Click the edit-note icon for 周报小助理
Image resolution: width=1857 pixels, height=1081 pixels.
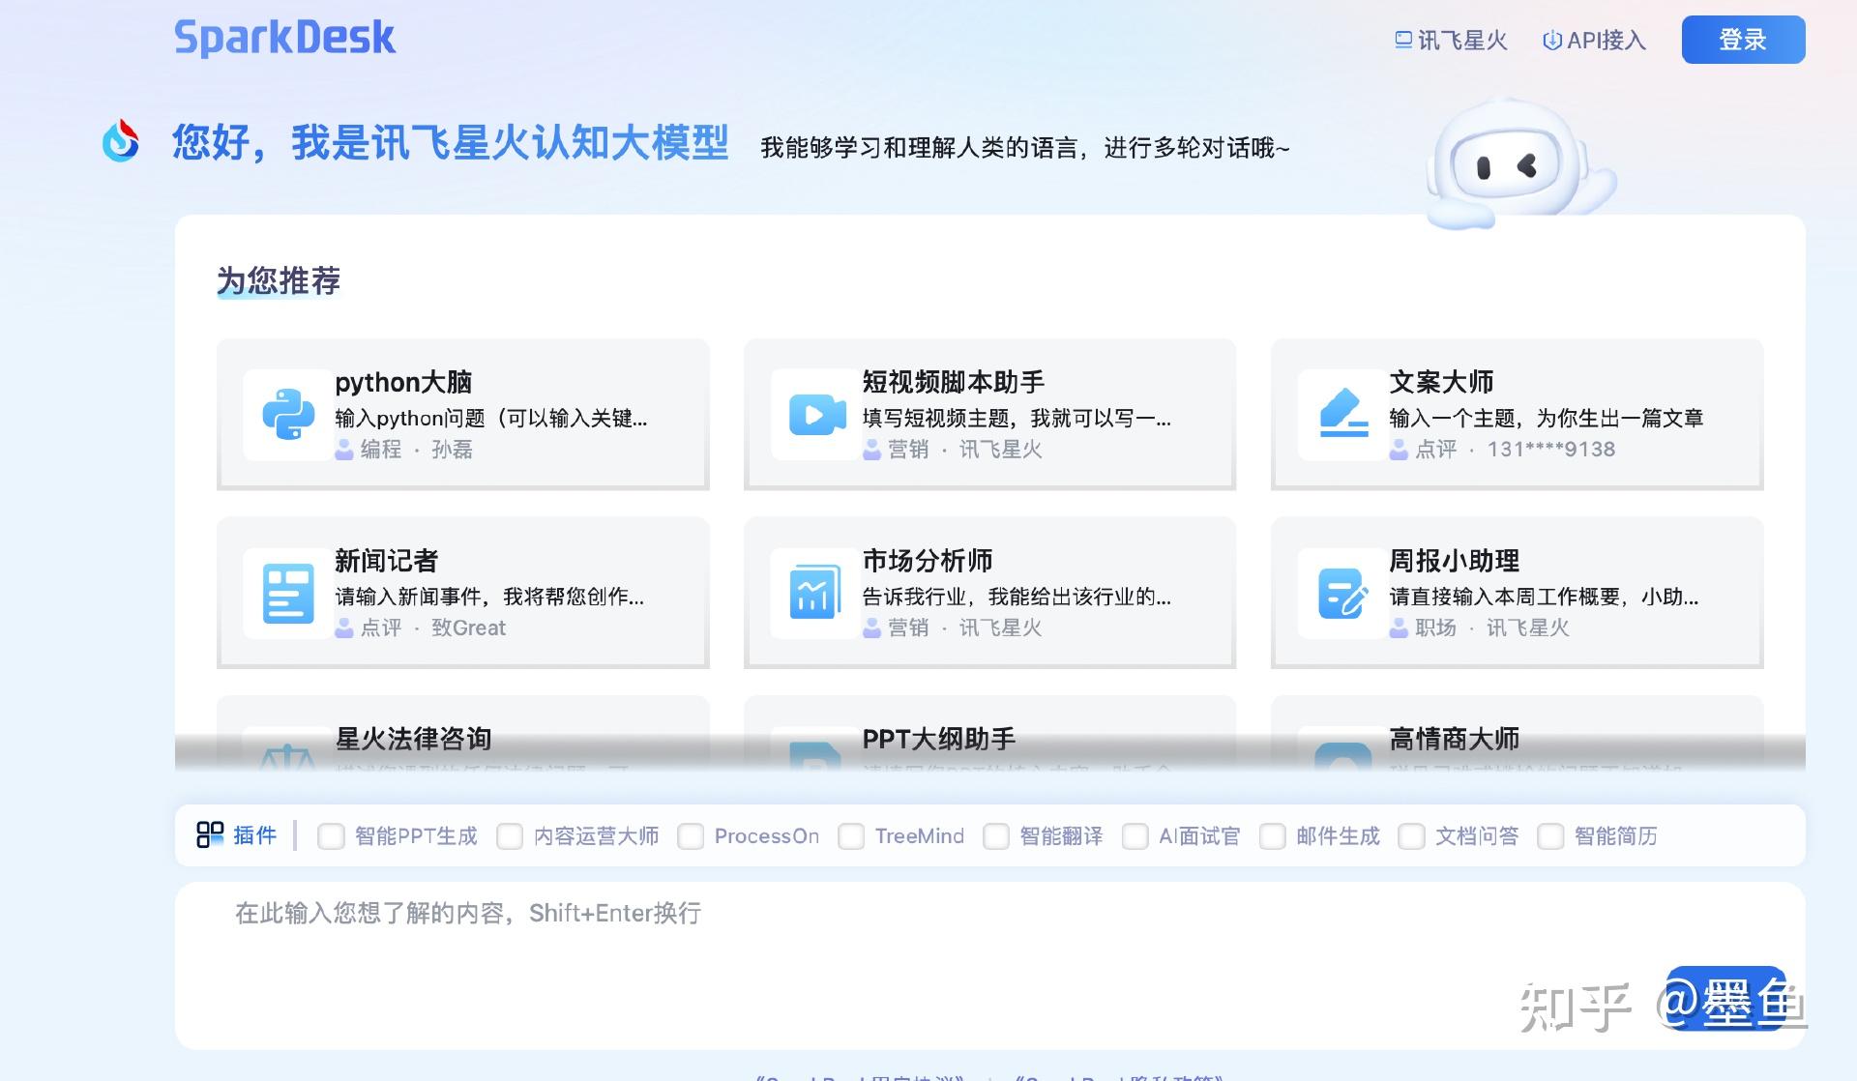[1343, 593]
